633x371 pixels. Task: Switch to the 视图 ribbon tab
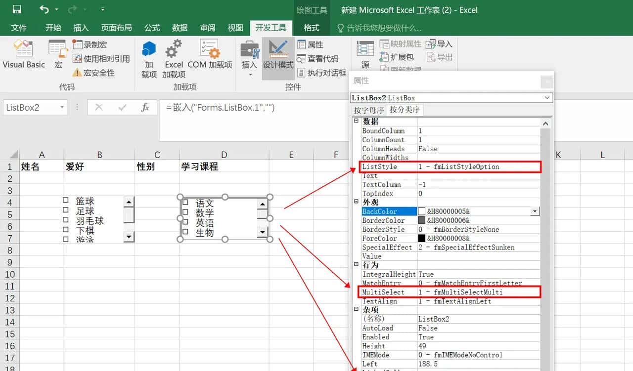click(235, 28)
